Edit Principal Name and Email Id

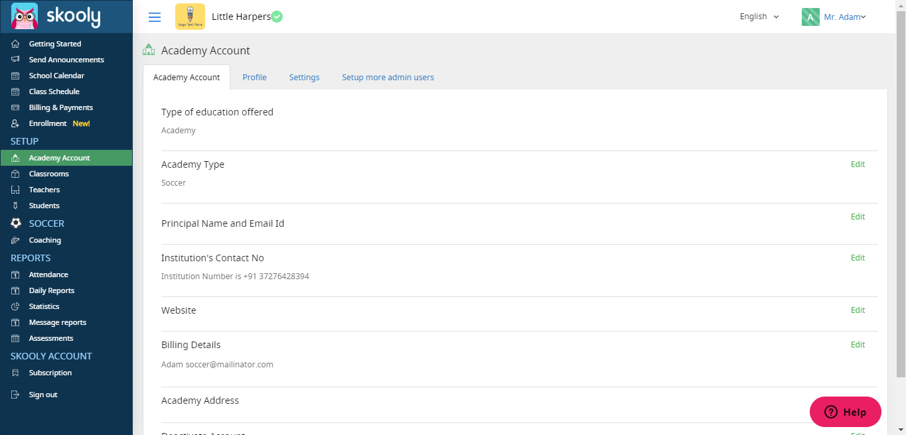(858, 217)
